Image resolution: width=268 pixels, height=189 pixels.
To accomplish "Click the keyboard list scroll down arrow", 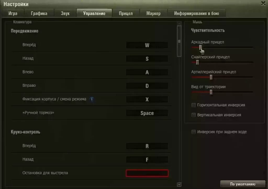I will coord(179,184).
